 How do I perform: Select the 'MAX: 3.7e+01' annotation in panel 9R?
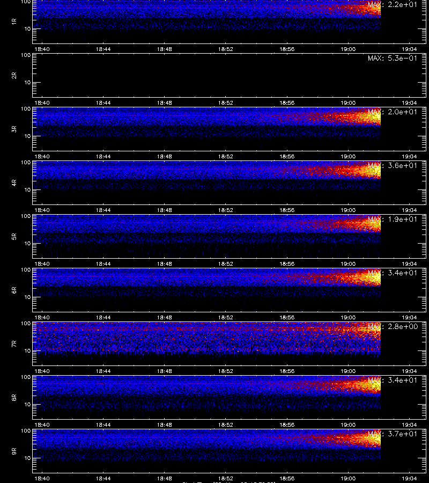(393, 434)
